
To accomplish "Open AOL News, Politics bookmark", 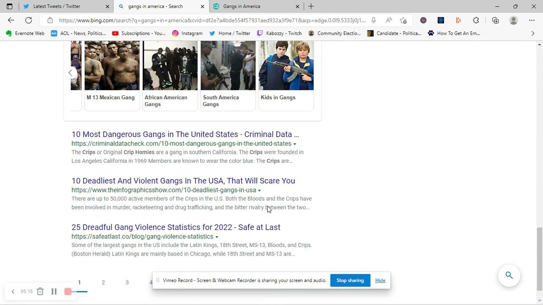I will pyautogui.click(x=78, y=33).
